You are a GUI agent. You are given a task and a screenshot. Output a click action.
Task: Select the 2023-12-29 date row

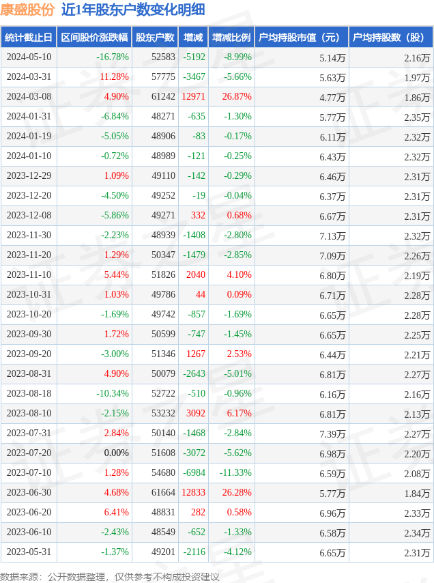pos(29,176)
